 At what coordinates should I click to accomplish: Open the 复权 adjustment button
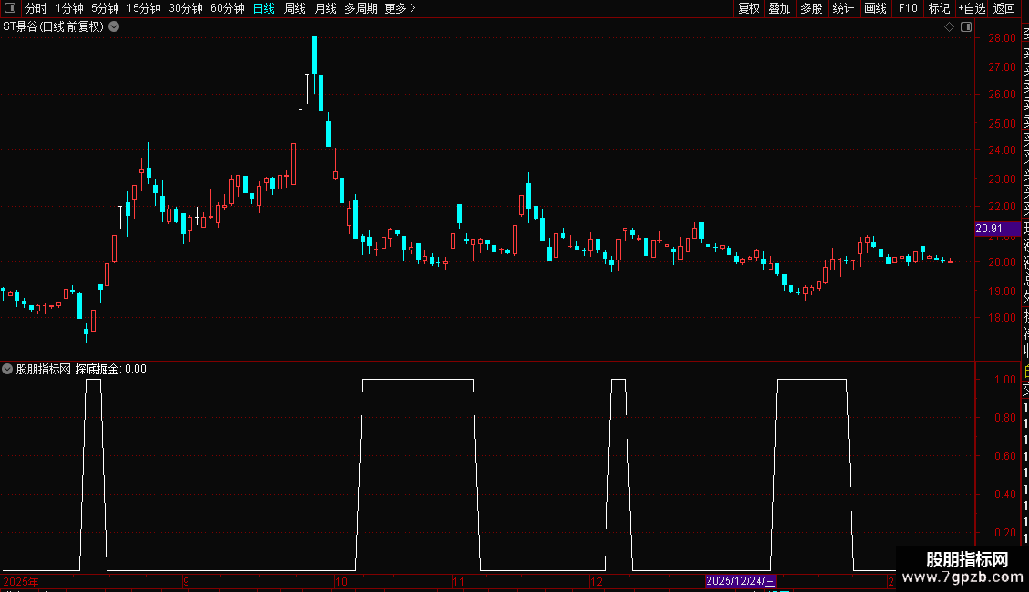click(749, 8)
